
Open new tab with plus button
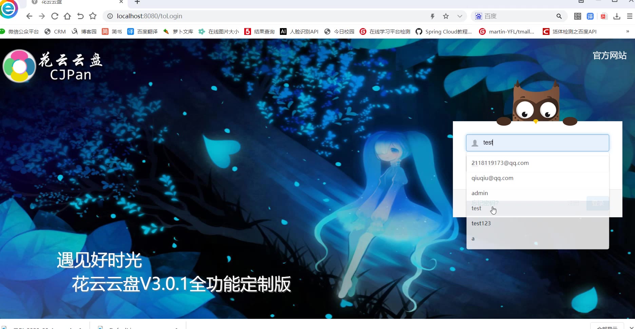point(137,2)
